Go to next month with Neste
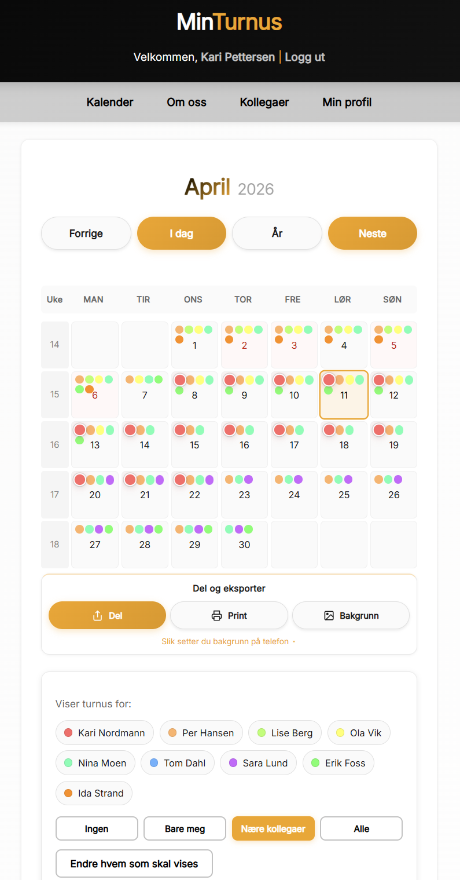This screenshot has width=460, height=880. 373,233
